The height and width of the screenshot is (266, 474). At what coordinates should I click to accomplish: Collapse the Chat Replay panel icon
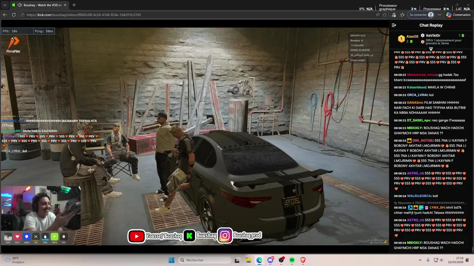pos(394,25)
